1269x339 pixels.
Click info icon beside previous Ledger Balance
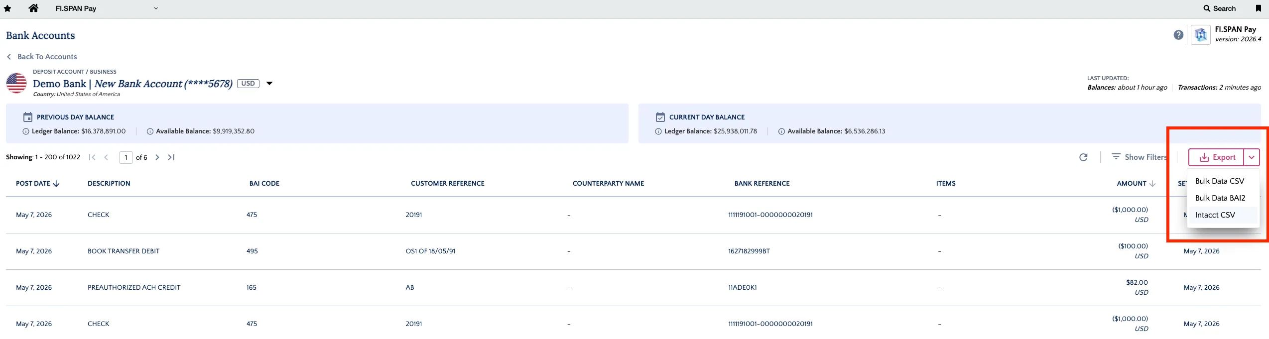pos(26,131)
